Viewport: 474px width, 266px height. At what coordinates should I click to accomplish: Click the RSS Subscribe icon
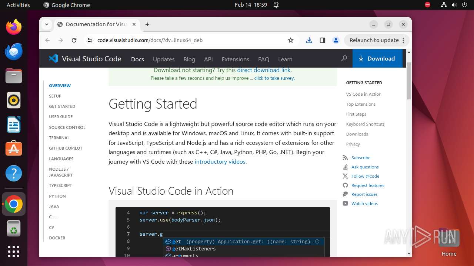pos(345,158)
